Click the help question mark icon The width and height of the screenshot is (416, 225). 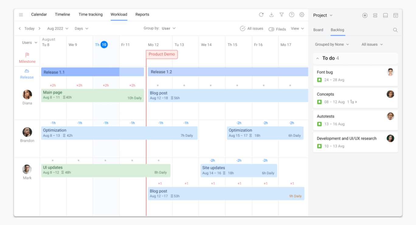[292, 15]
